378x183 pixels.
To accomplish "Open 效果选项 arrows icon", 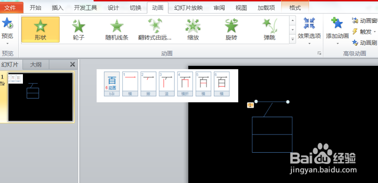I will click(x=309, y=23).
